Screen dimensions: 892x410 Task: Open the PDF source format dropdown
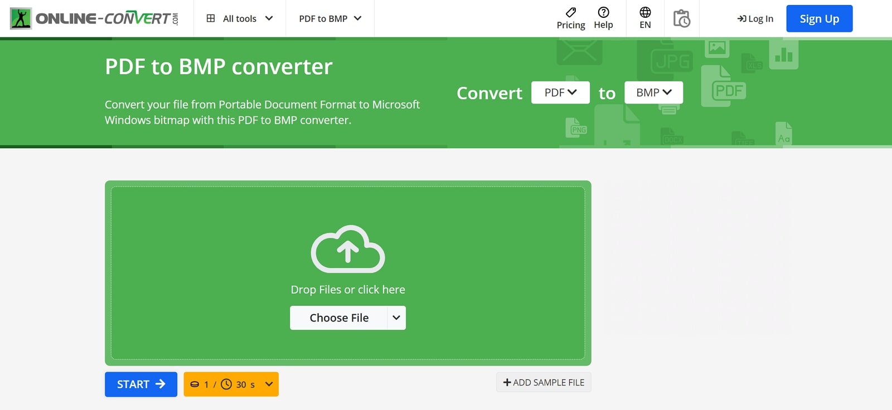point(560,92)
